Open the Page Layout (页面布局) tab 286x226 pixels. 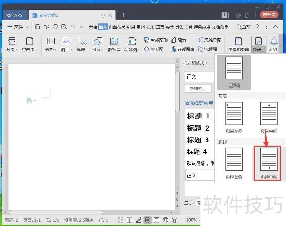click(117, 27)
